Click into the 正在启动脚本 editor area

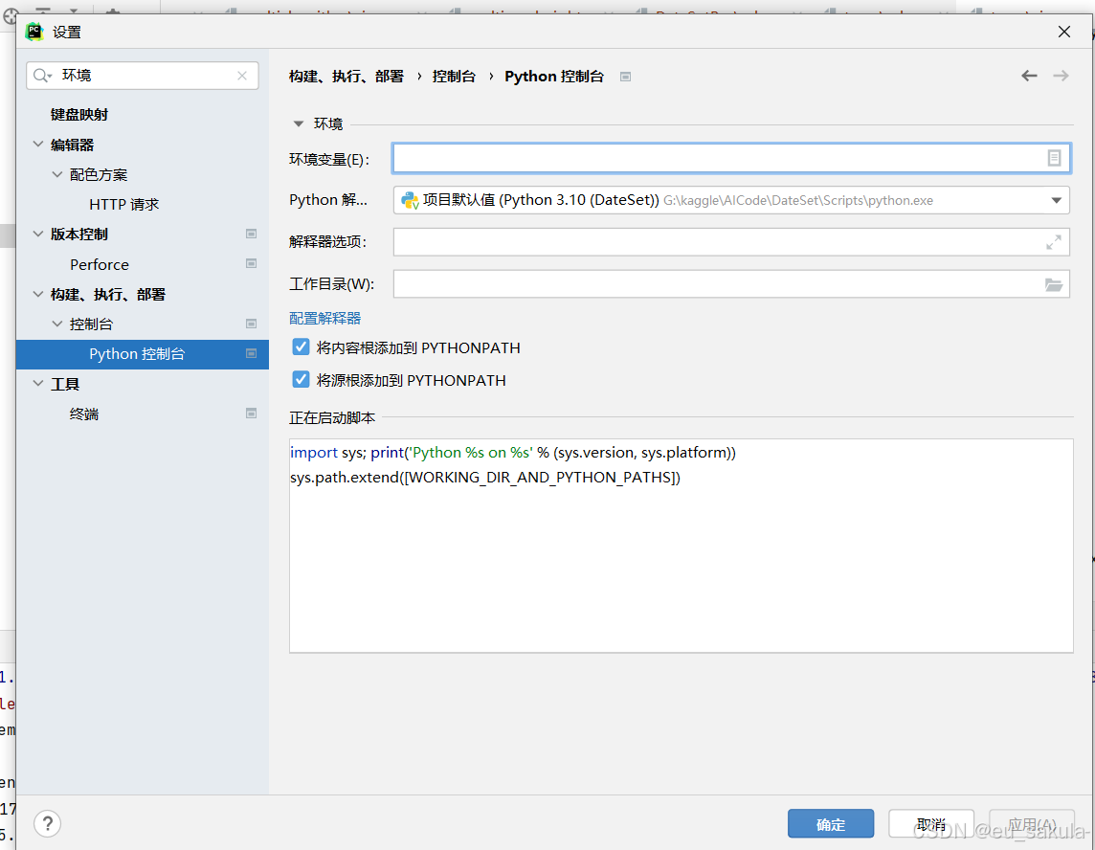pos(681,546)
